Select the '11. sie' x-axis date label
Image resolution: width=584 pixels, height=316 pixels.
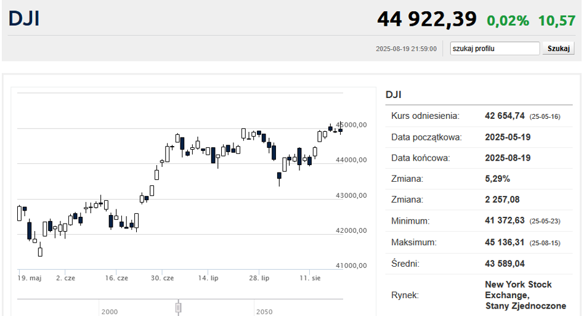pos(310,278)
